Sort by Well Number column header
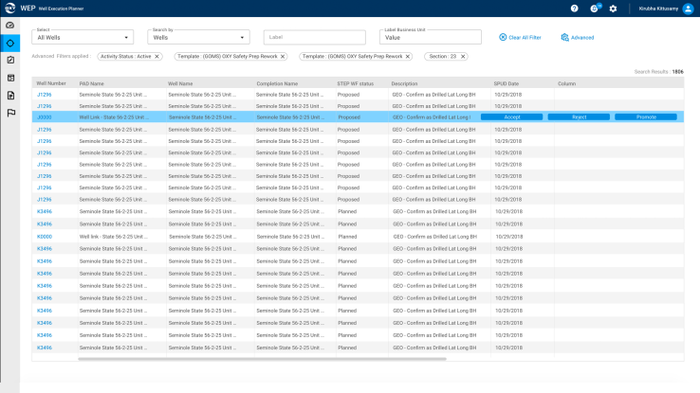Viewport: 700px width, 393px height. [x=51, y=83]
